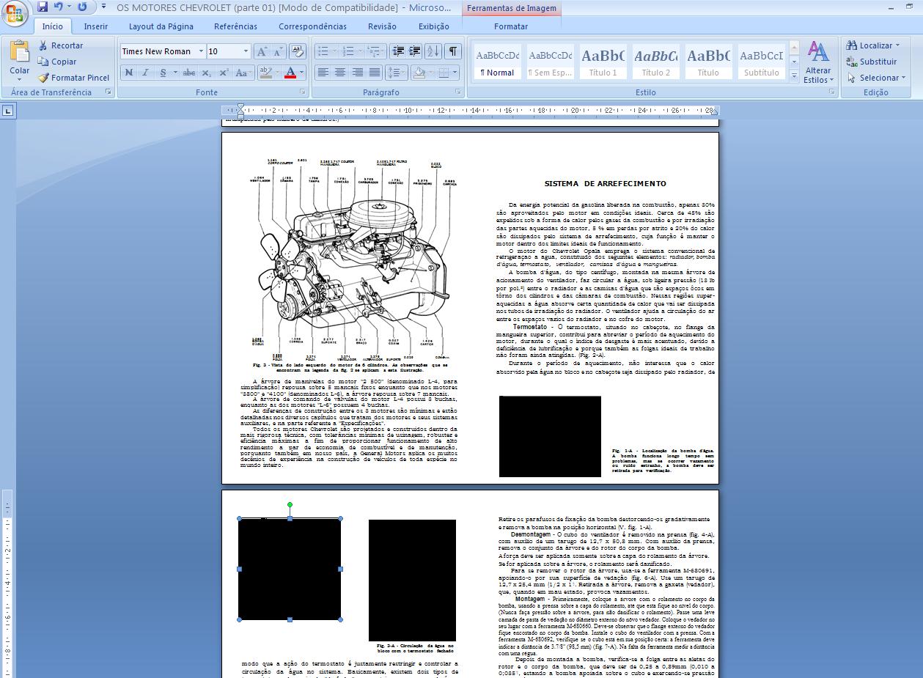Switch to the Referências tab
Viewport: 923px width, 678px height.
(x=235, y=26)
